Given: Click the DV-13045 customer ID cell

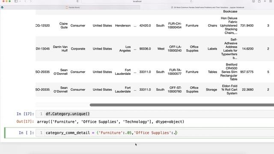Looking at the screenshot, I should [43, 49].
